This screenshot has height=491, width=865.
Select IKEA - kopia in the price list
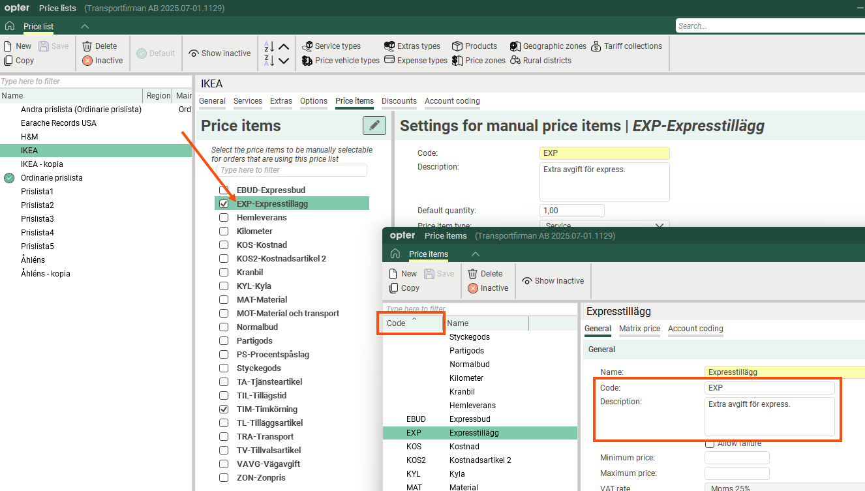coord(42,164)
